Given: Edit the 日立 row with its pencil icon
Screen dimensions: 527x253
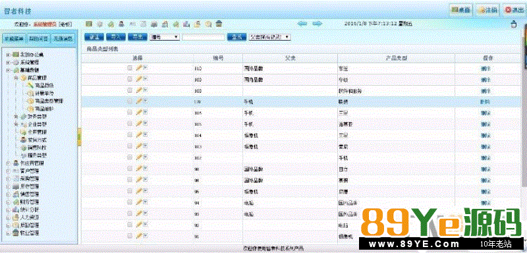Looking at the screenshot, I should coord(139,168).
